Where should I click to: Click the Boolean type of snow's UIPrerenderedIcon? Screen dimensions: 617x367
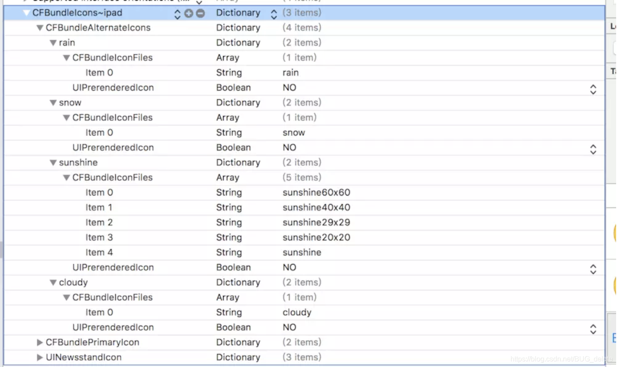(x=233, y=147)
